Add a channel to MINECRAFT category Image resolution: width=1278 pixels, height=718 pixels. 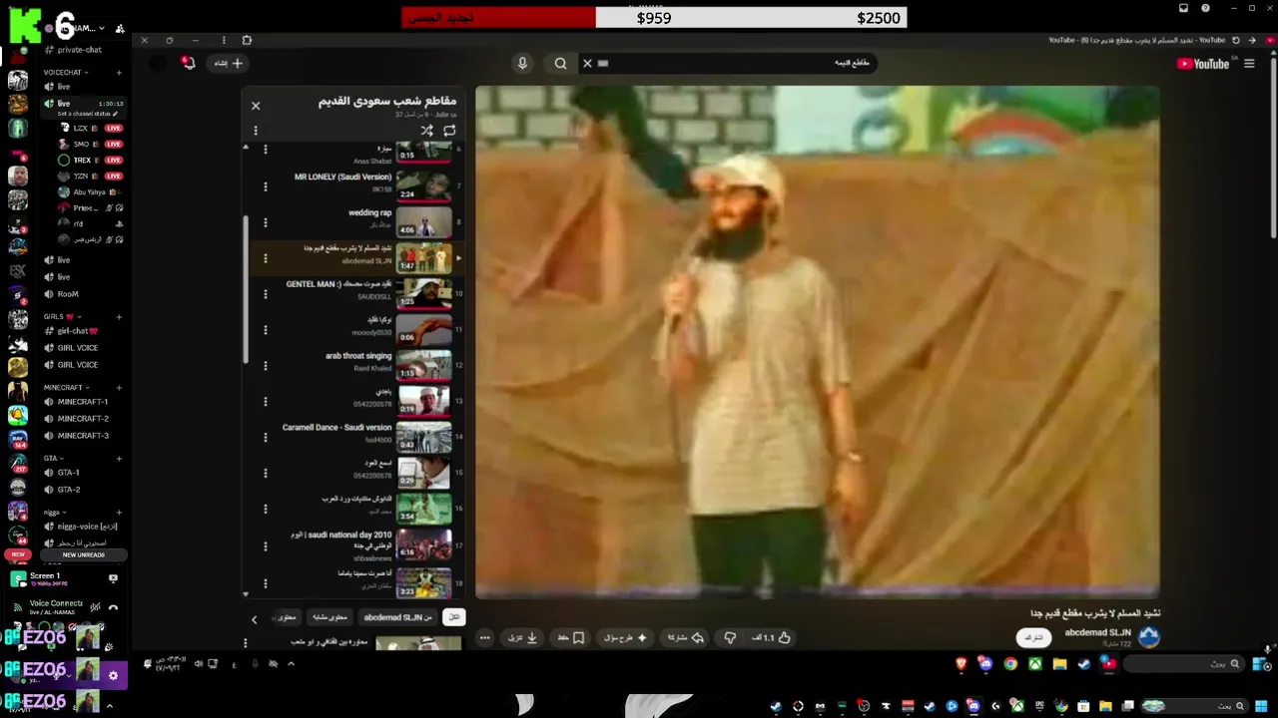(119, 387)
